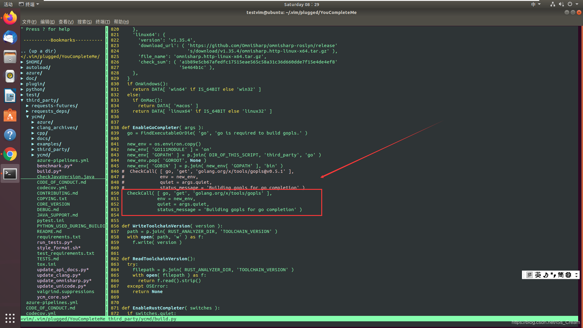The width and height of the screenshot is (583, 328).
Task: Open Google Chrome dock icon
Action: coord(10,154)
